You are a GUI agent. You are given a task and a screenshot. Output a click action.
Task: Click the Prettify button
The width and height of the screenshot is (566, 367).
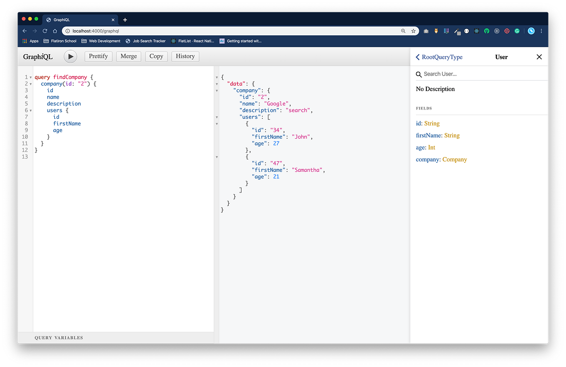(98, 56)
